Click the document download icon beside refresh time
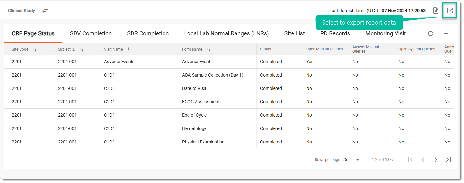Viewport: 464px width, 183px height. click(436, 11)
